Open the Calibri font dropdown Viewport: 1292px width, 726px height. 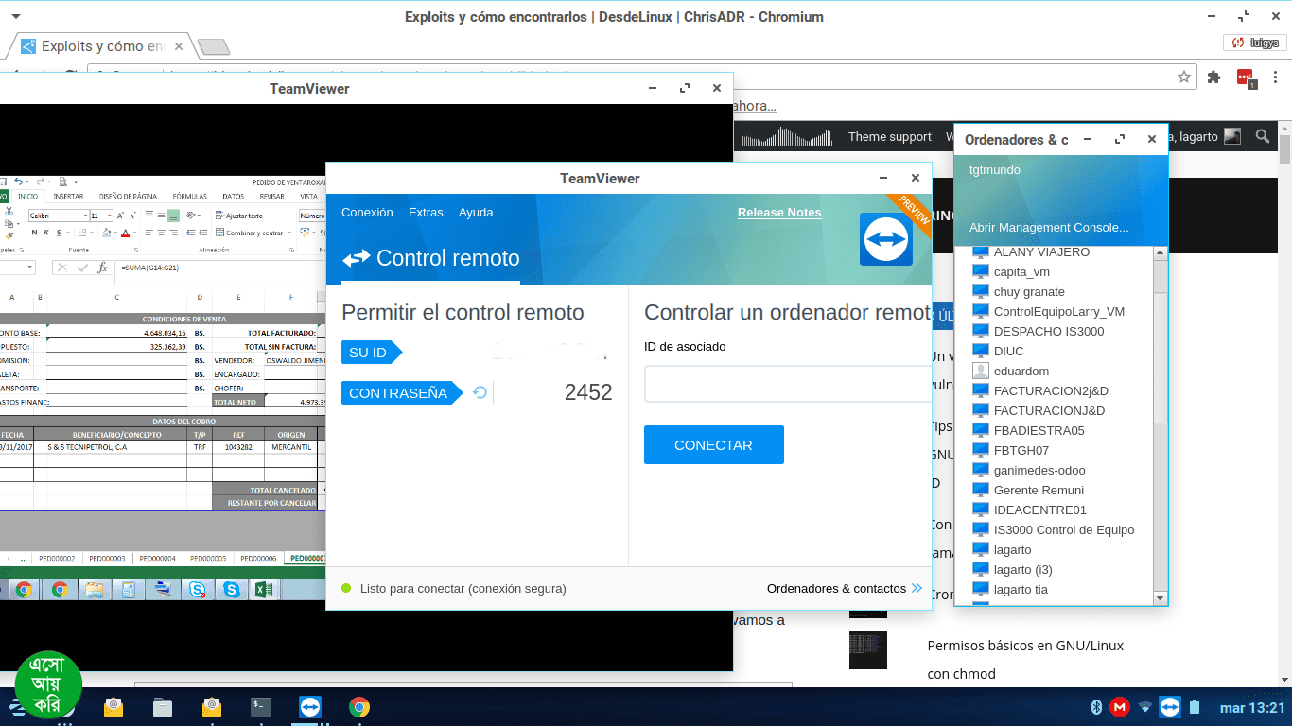84,216
